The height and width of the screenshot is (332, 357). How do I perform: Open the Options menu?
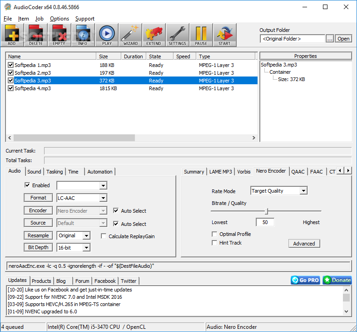click(59, 19)
